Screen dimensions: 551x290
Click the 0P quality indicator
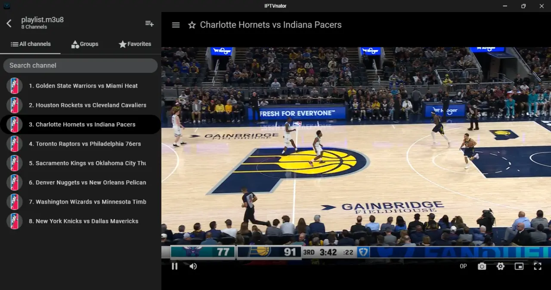pyautogui.click(x=463, y=266)
